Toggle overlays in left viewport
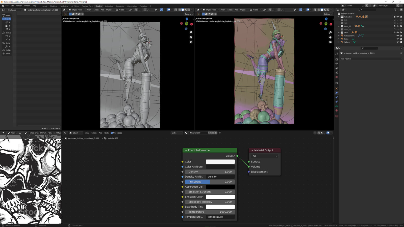 pyautogui.click(x=169, y=10)
